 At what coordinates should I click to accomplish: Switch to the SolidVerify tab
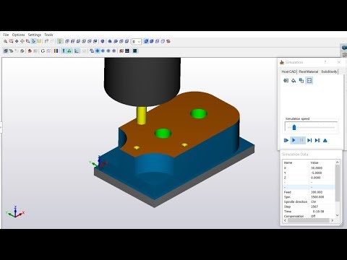[x=329, y=71]
